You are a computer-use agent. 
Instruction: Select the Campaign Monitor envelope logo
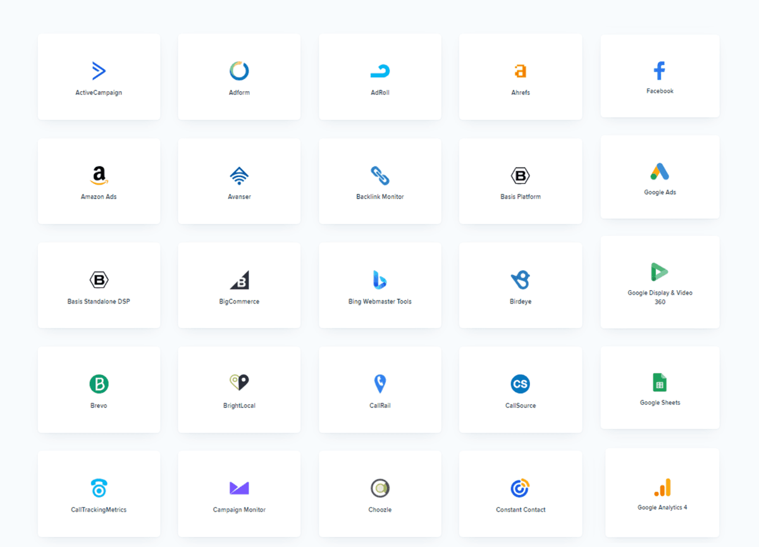[239, 488]
